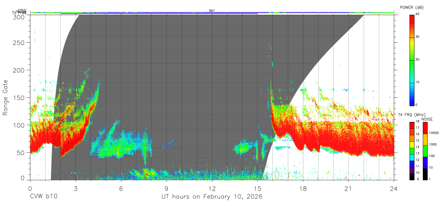Click the red swatch in NOISE legend
This screenshot has height=204, width=443.
click(425, 128)
